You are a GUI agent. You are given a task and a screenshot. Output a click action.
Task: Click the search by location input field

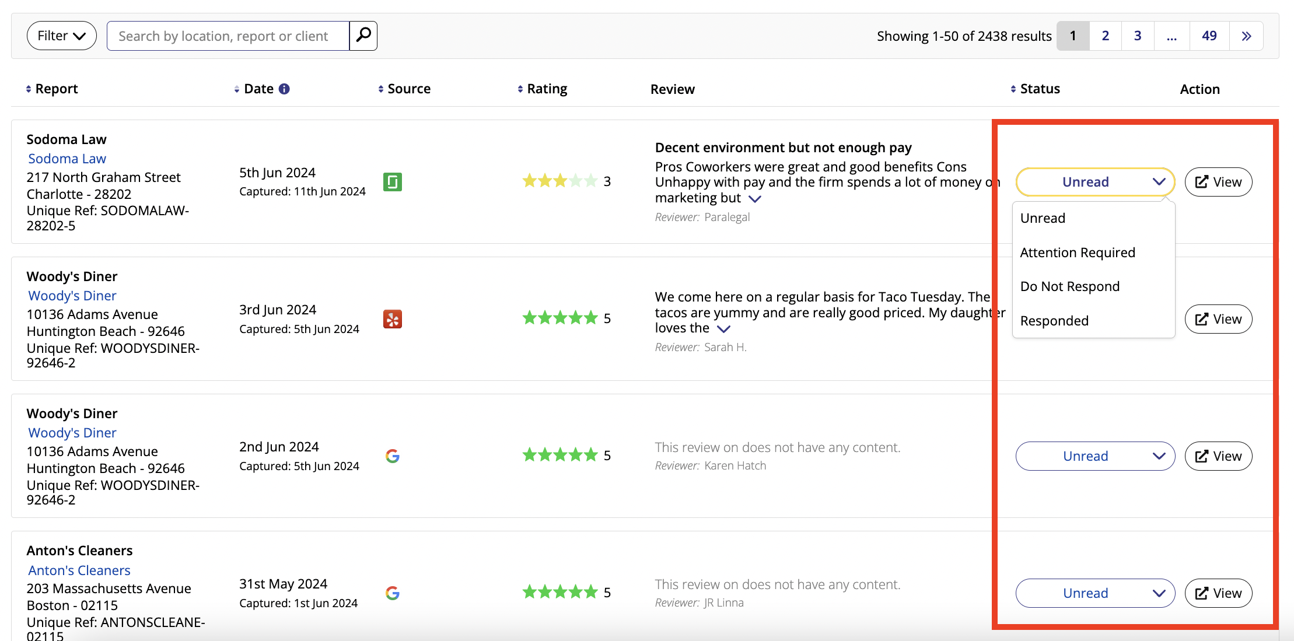point(228,36)
